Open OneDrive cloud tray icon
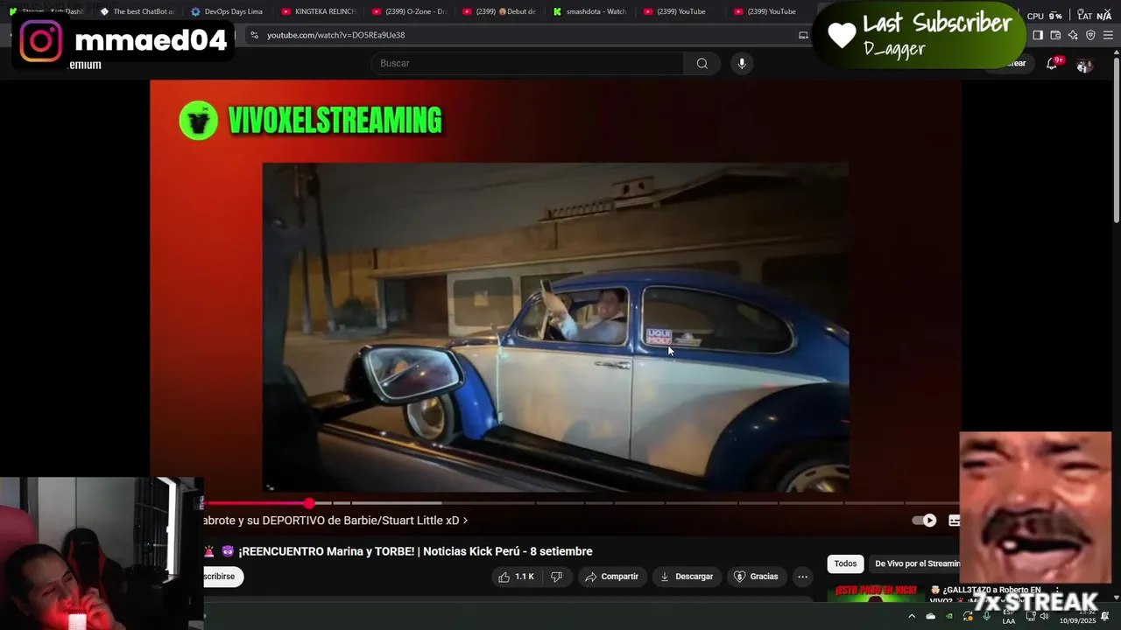Viewport: 1121px width, 630px height. (930, 616)
